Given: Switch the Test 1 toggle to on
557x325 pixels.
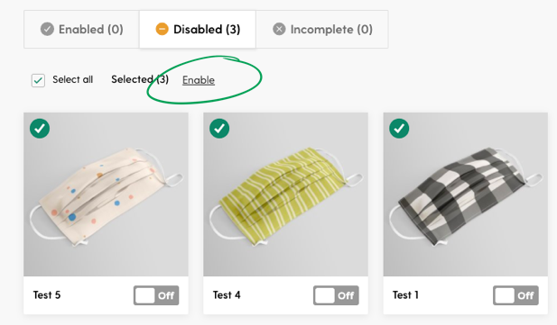Looking at the screenshot, I should (515, 295).
